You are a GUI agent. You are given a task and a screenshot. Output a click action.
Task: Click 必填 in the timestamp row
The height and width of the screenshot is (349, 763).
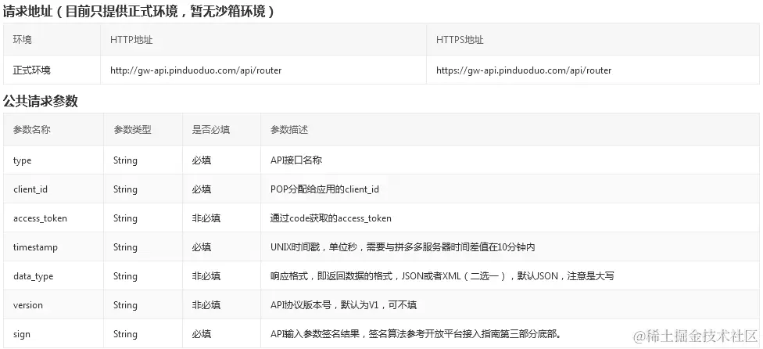click(202, 246)
